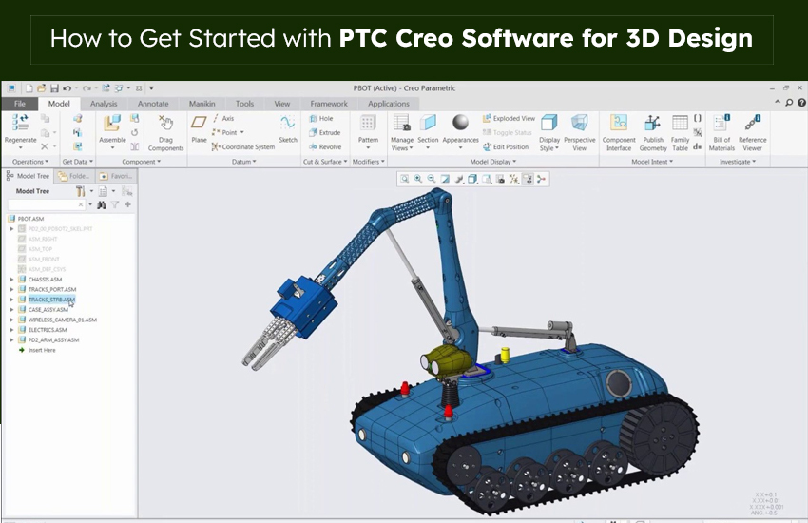
Task: Click Insert Here marker in tree
Action: pos(41,350)
